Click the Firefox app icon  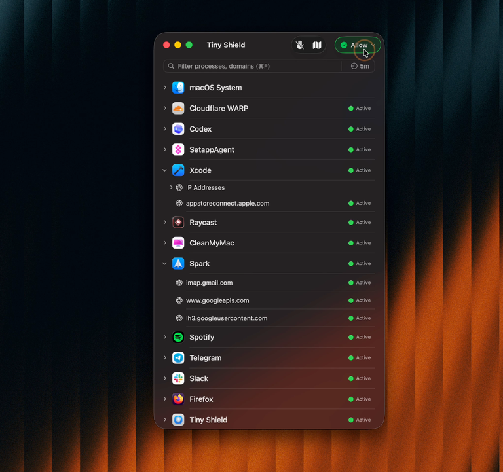pos(178,399)
